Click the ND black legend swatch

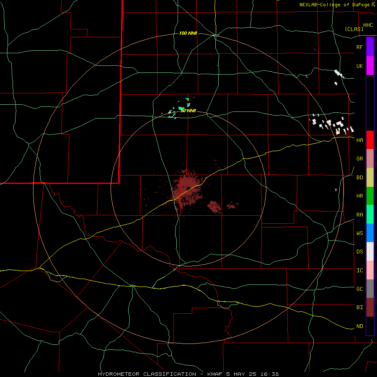pyautogui.click(x=370, y=326)
